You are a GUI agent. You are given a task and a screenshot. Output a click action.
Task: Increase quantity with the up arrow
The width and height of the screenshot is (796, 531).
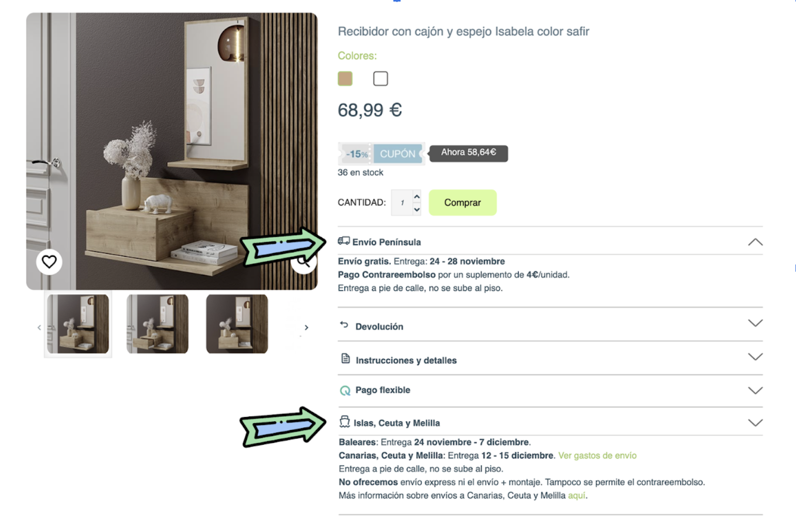(x=417, y=196)
